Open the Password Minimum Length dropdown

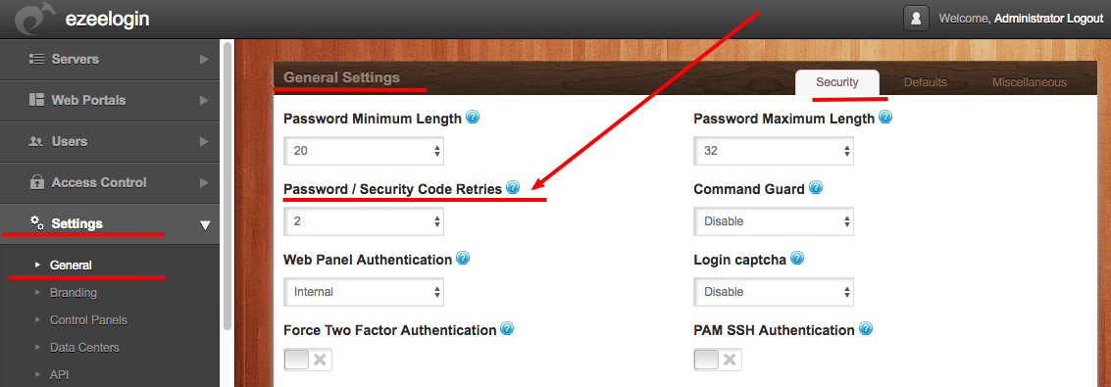[x=364, y=151]
